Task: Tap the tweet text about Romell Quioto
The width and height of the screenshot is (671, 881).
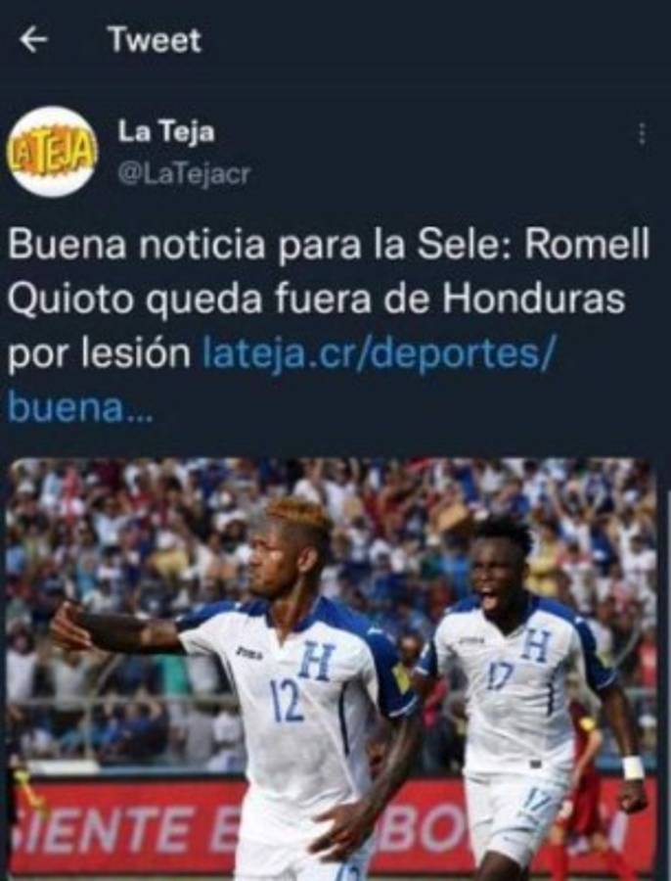Action: pos(329,326)
